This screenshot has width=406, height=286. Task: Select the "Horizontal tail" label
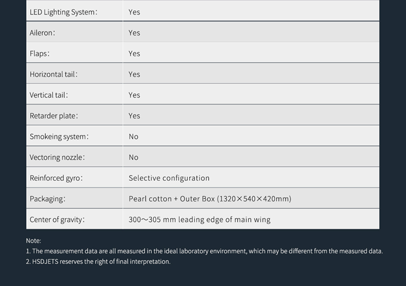click(53, 74)
